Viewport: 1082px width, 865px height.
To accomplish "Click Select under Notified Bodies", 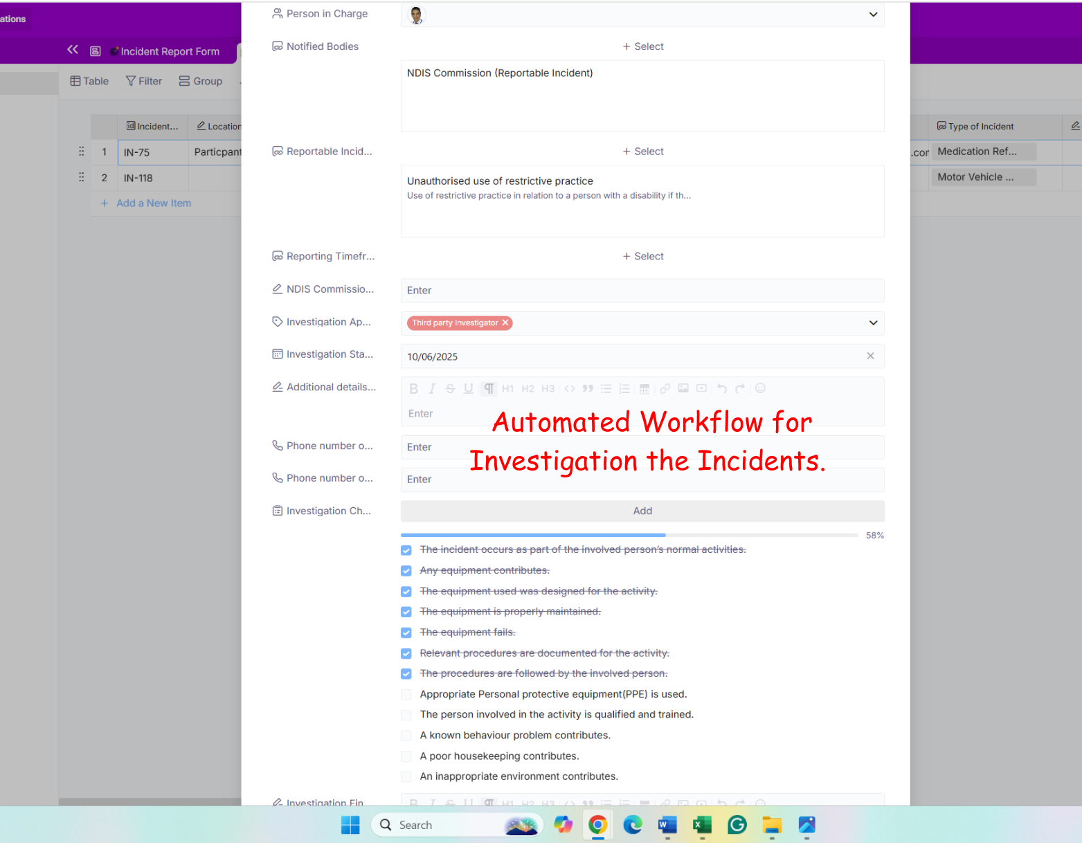I will click(x=642, y=46).
